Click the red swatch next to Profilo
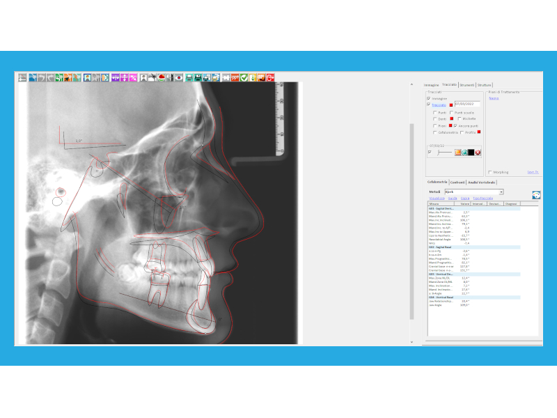557x418 pixels. click(479, 132)
